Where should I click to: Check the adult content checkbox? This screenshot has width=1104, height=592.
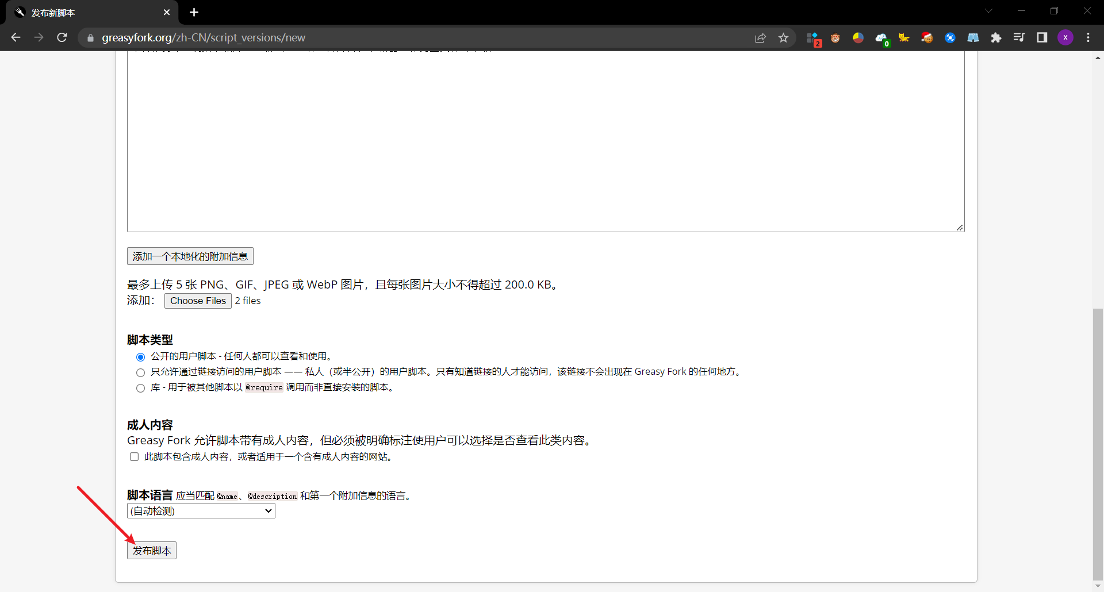click(134, 457)
